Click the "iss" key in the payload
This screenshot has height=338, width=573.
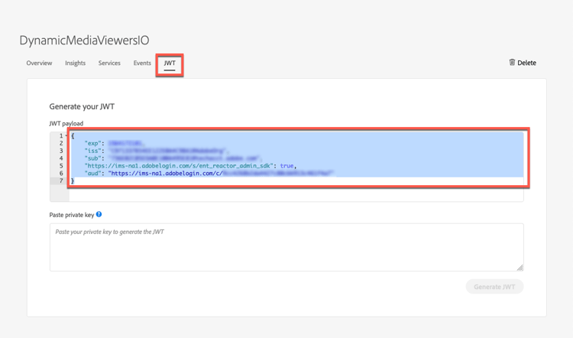point(95,151)
